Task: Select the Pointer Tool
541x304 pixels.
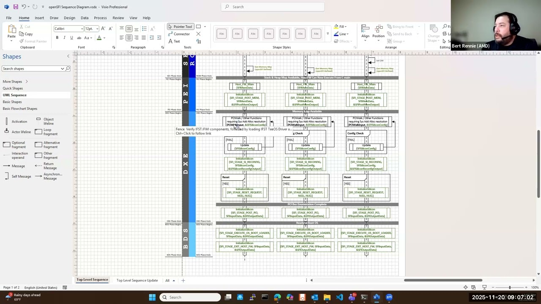Action: (x=180, y=27)
